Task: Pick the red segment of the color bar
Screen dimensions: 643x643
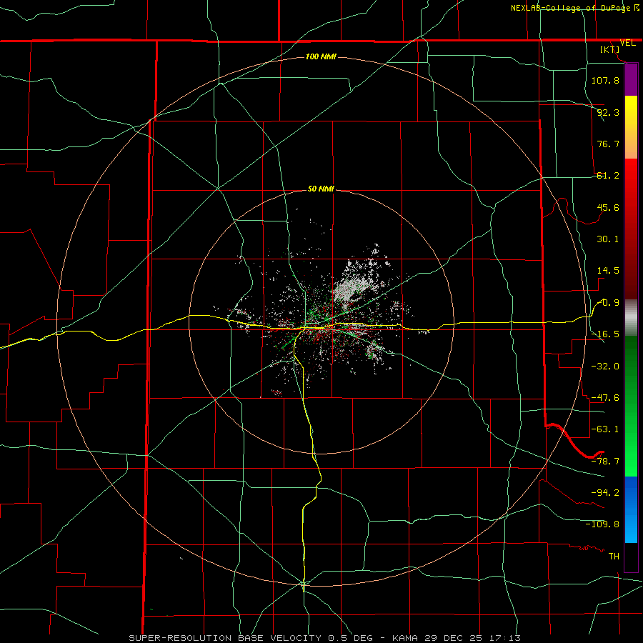Action: point(631,229)
